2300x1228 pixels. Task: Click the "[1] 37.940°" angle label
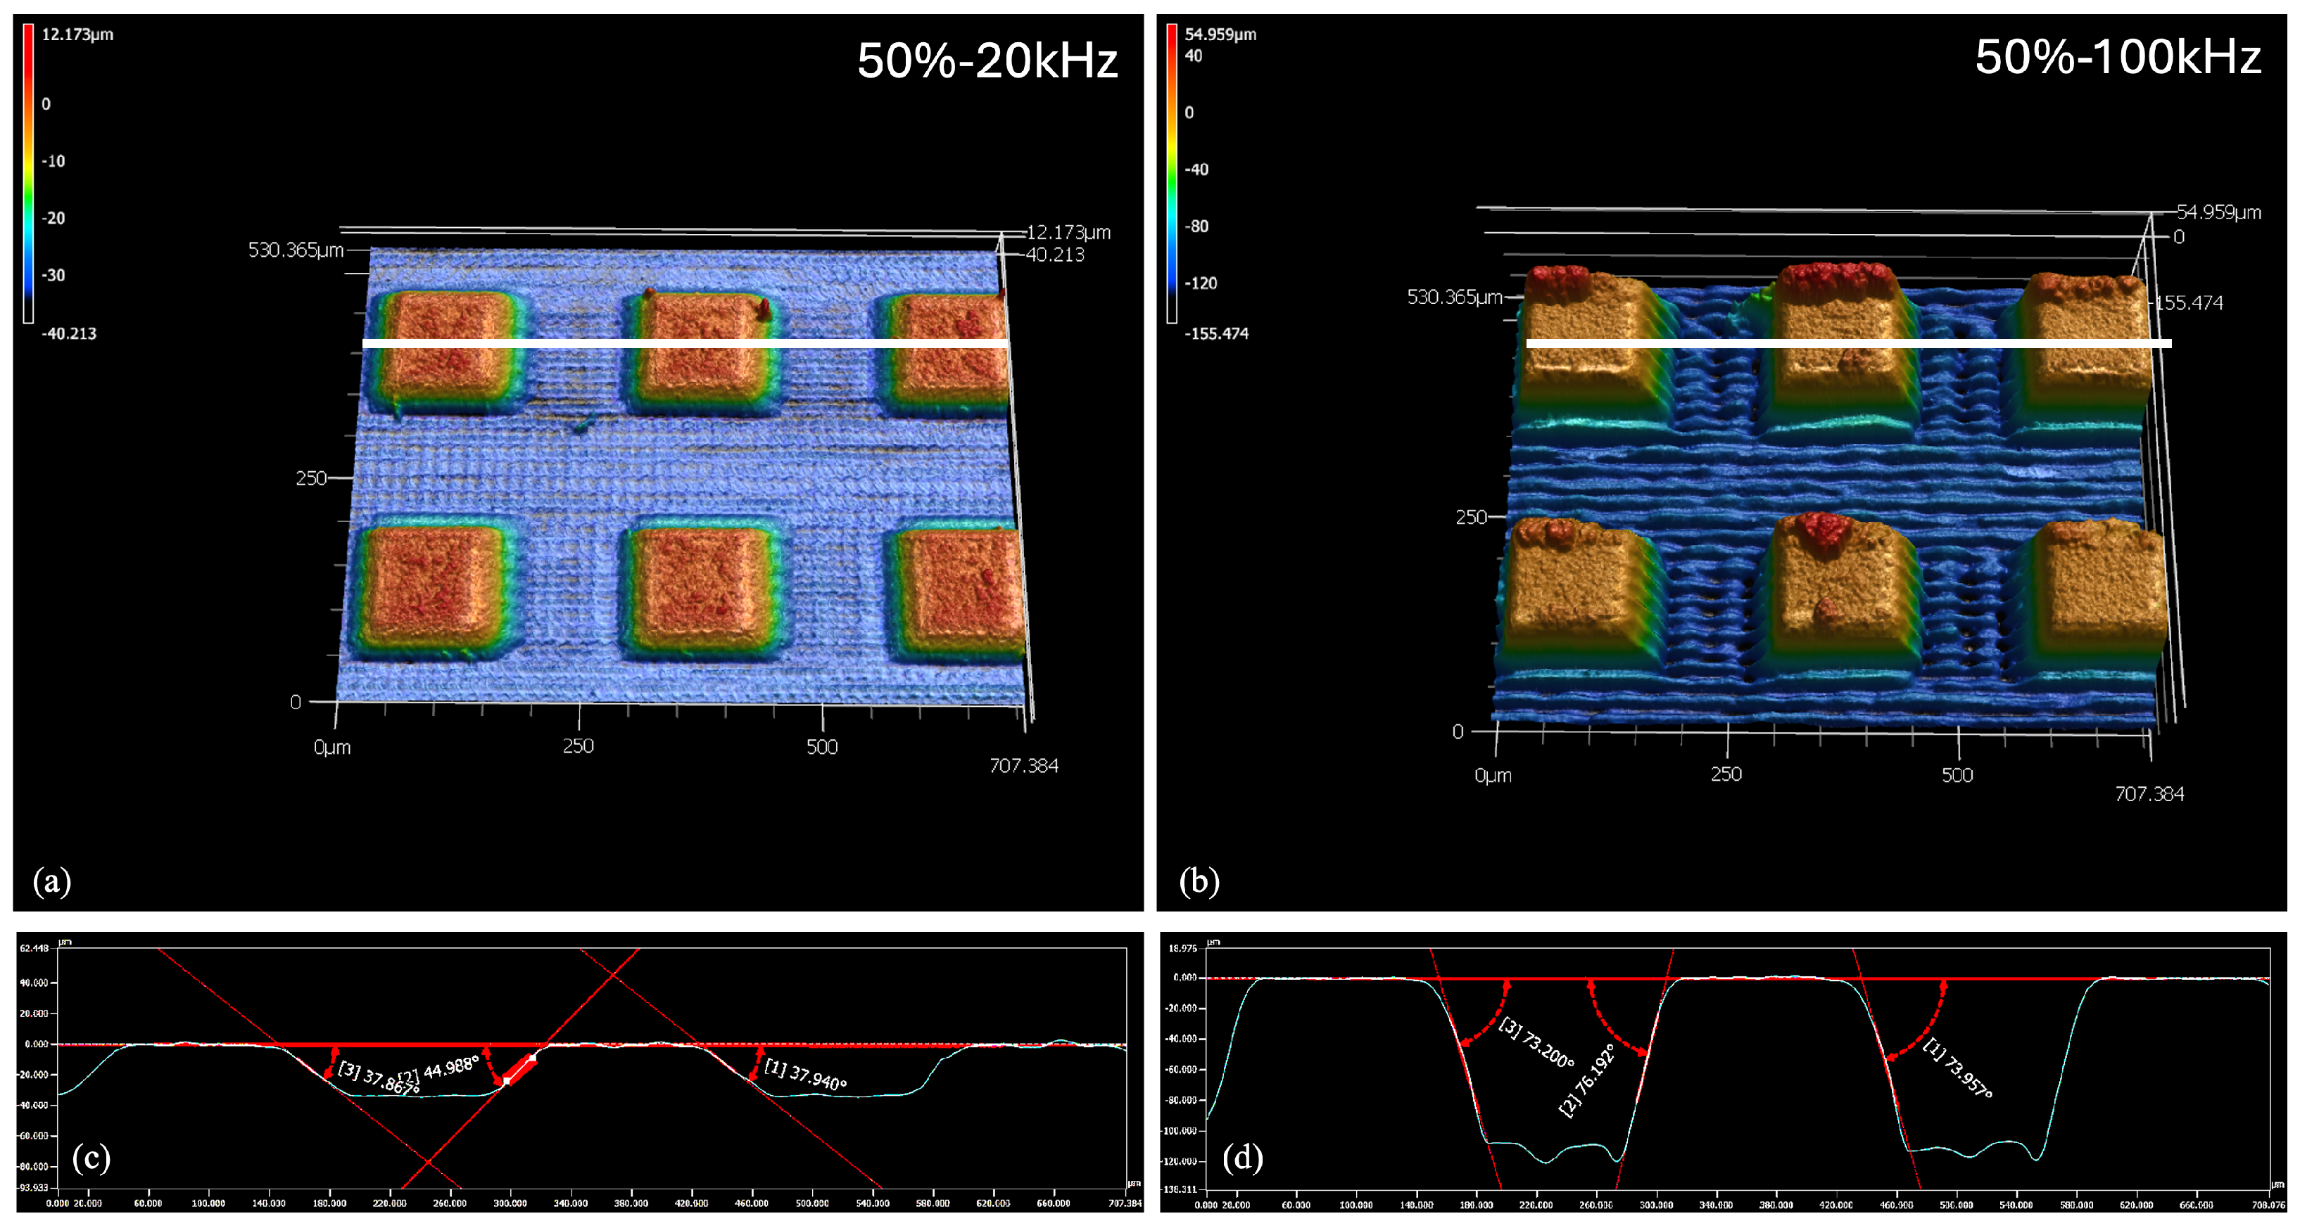[805, 1075]
